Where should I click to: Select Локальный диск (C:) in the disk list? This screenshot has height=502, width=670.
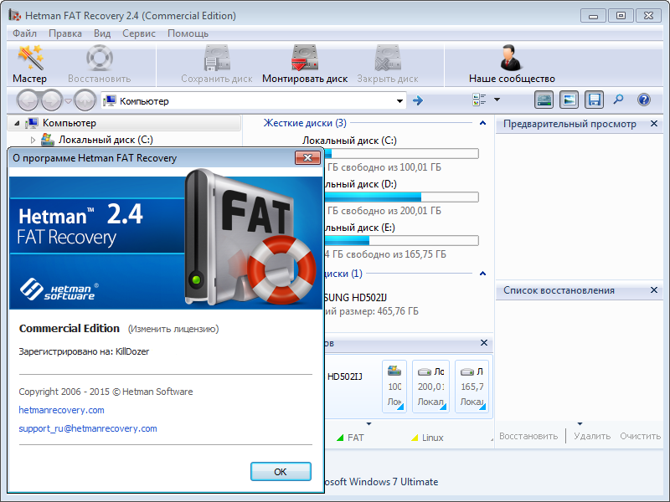(x=349, y=141)
